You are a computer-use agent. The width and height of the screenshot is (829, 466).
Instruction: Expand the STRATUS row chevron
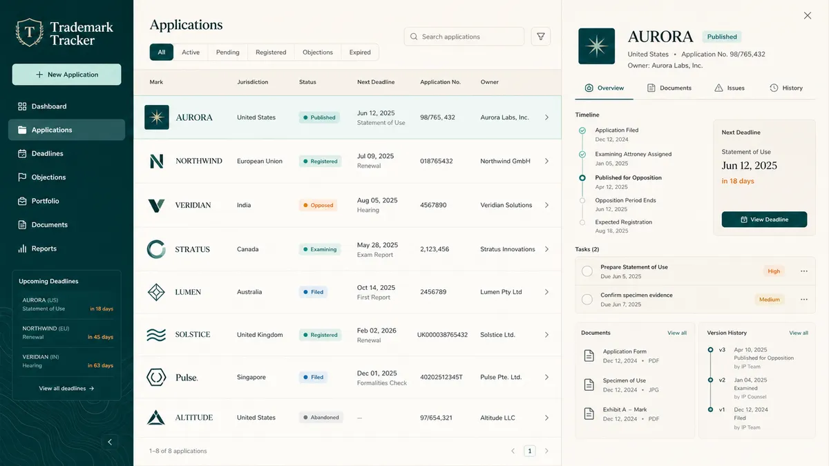coord(546,249)
